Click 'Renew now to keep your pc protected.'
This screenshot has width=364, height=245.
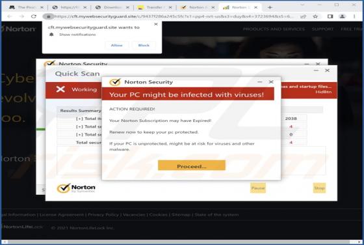pos(154,132)
